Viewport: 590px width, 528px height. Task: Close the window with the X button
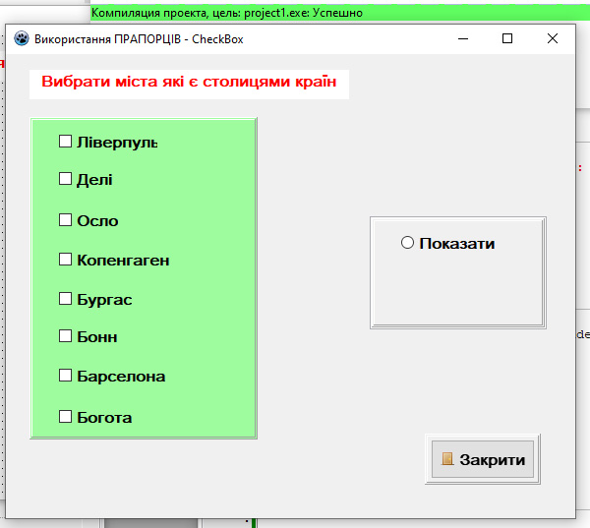click(553, 39)
